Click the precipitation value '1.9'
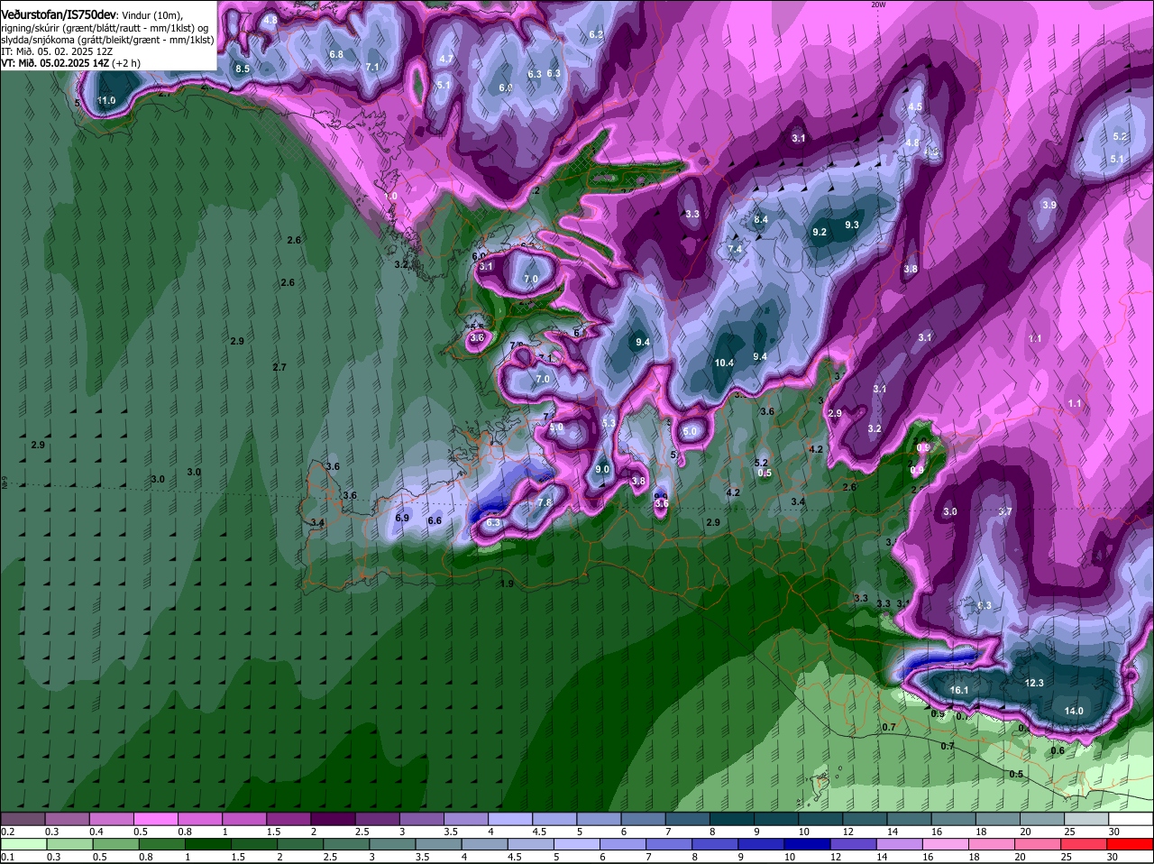This screenshot has width=1154, height=864. [x=507, y=584]
